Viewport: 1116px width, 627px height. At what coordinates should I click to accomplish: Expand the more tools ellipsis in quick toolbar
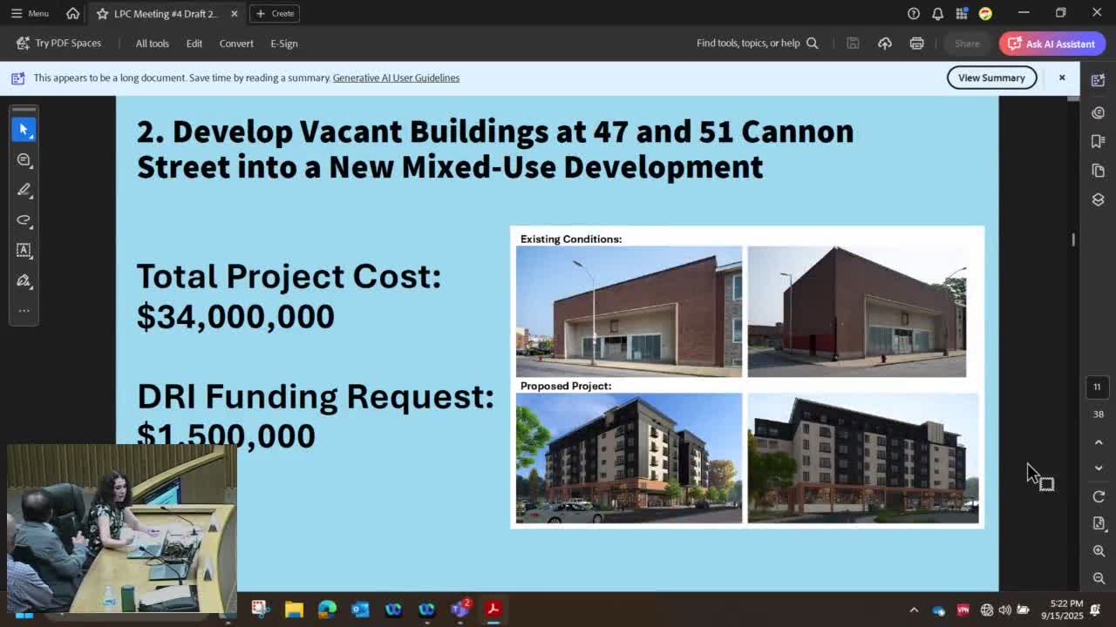(x=24, y=310)
